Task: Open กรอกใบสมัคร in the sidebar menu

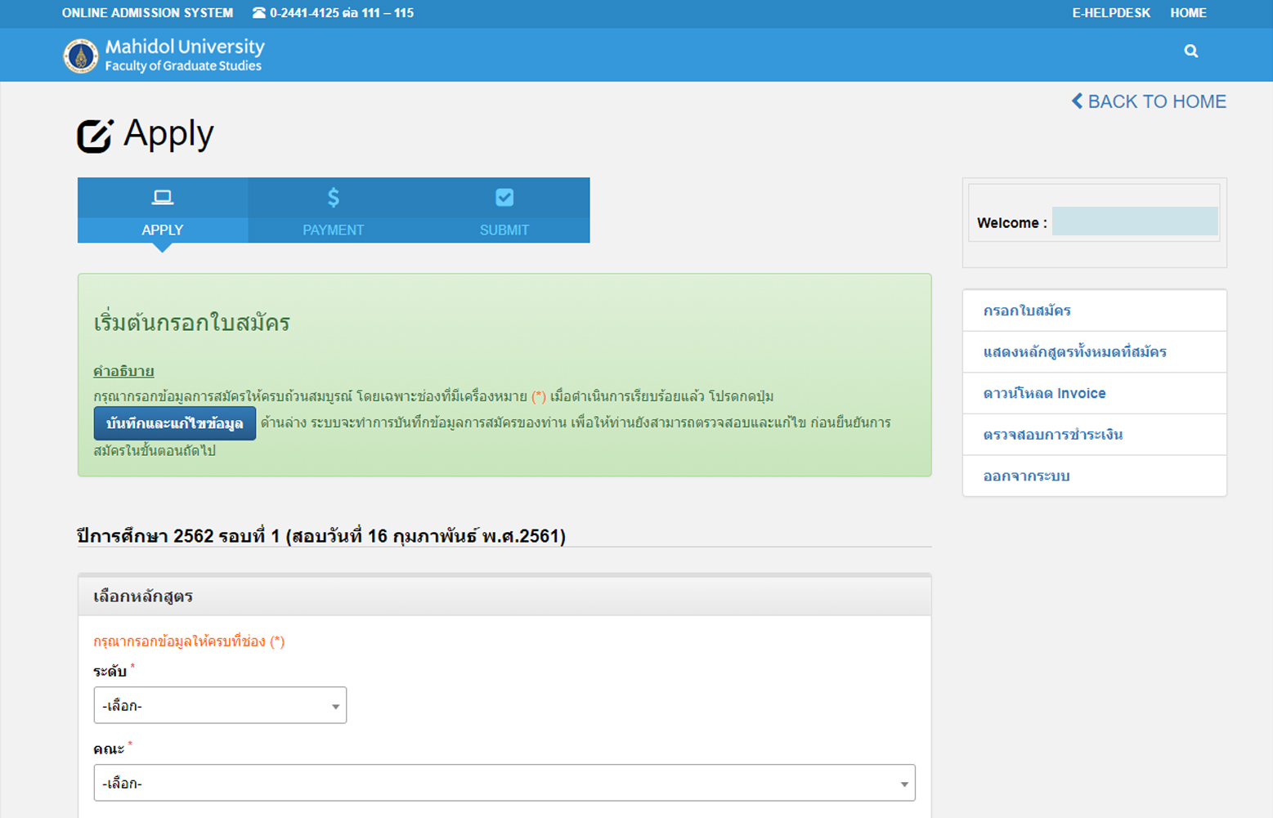Action: click(x=1027, y=311)
